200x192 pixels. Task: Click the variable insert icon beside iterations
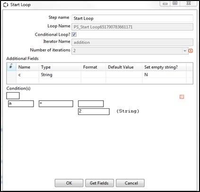point(191,51)
